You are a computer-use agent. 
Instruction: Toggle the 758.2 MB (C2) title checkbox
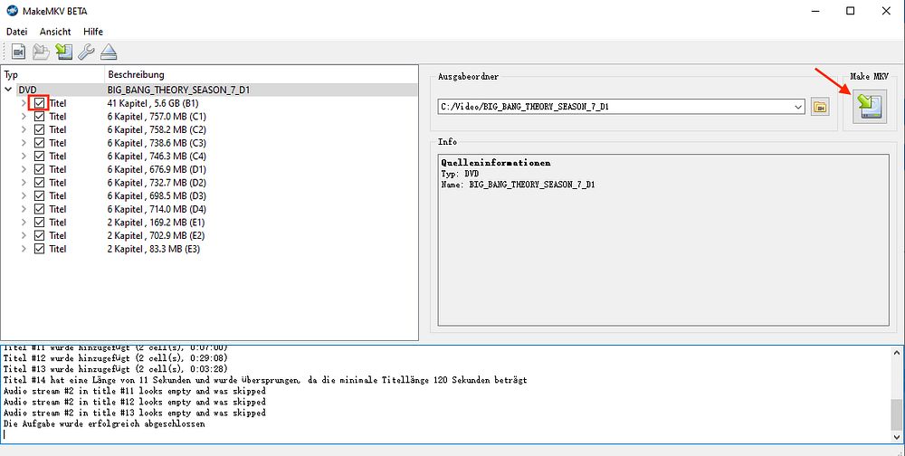(39, 130)
